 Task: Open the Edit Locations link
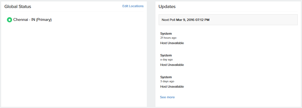[x=133, y=6]
